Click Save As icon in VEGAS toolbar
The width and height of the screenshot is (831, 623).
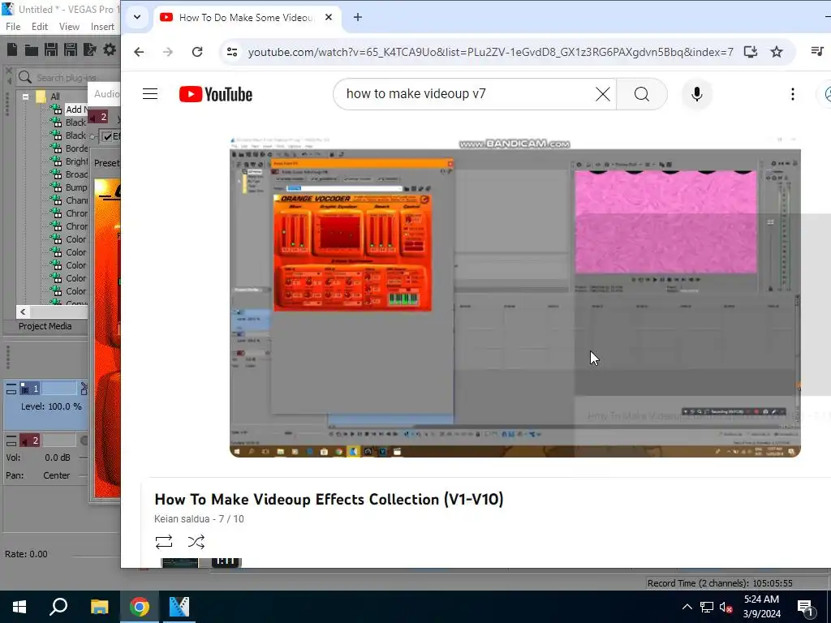coord(71,49)
